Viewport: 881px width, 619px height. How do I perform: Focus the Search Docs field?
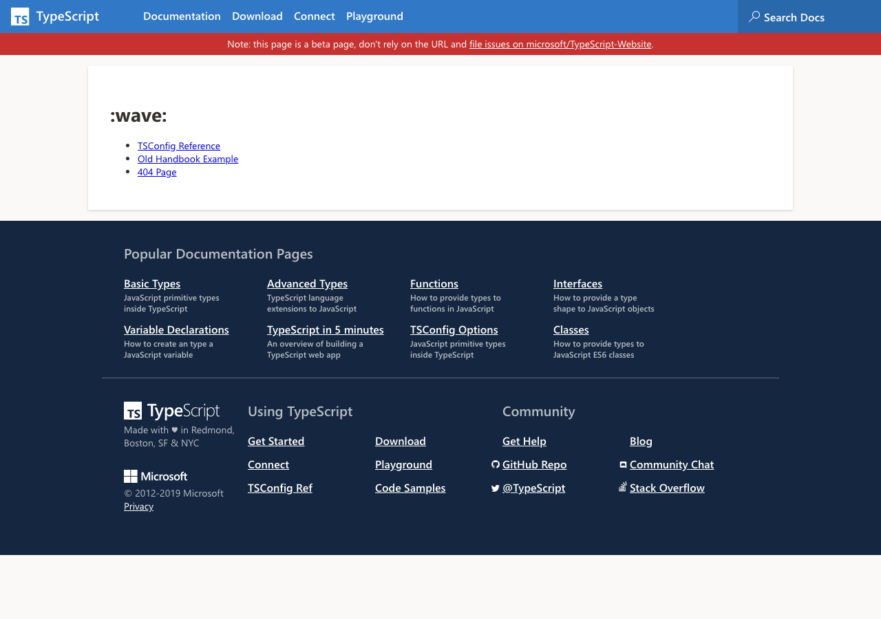[x=809, y=17]
